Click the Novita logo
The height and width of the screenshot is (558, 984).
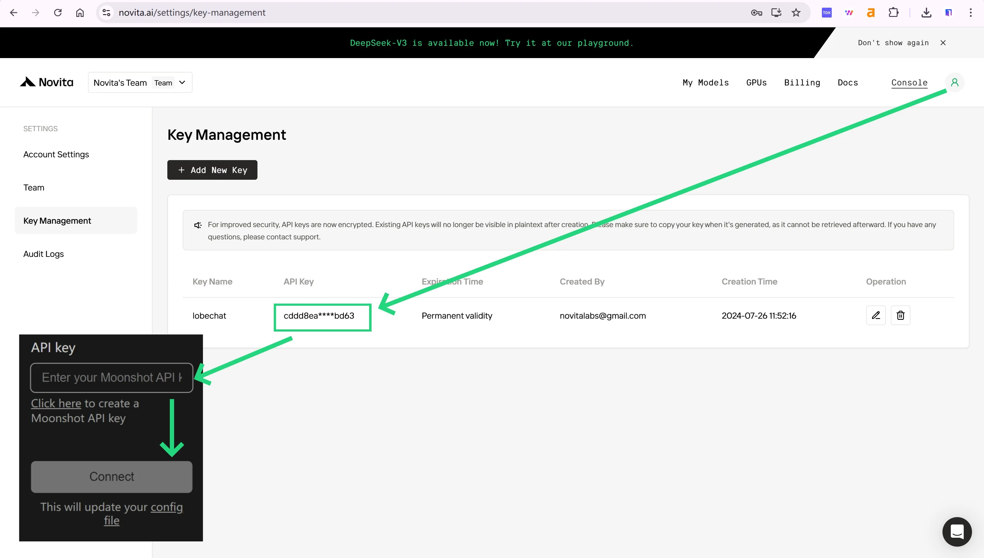click(46, 82)
